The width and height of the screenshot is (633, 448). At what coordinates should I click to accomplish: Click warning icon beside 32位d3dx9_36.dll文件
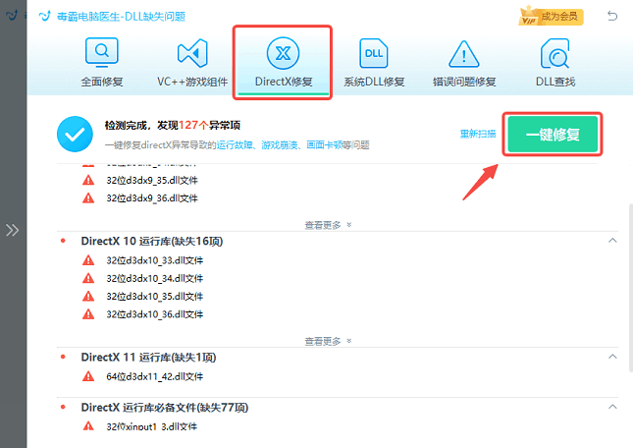[88, 198]
